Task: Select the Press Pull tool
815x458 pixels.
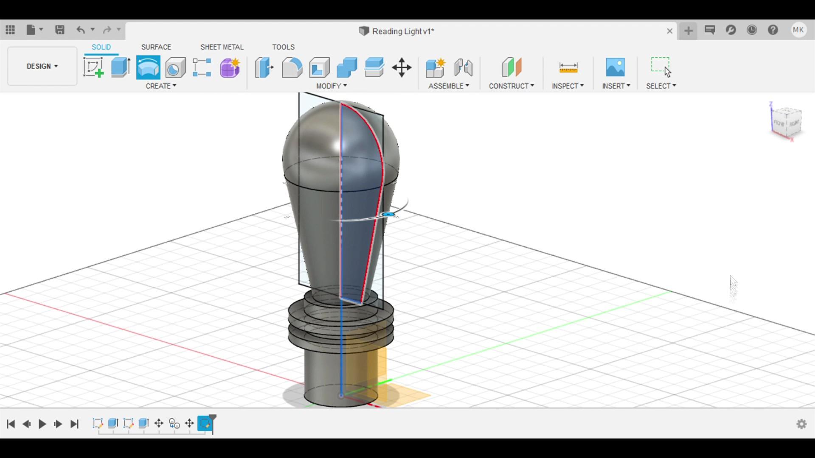Action: click(x=264, y=67)
